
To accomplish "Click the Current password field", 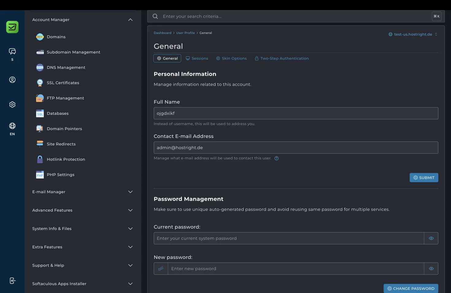I will pos(289,238).
